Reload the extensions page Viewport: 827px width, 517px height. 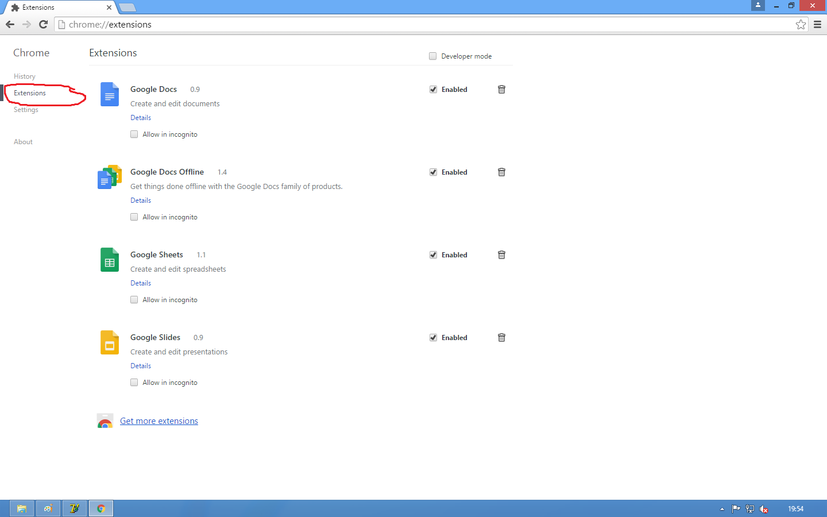pyautogui.click(x=43, y=24)
